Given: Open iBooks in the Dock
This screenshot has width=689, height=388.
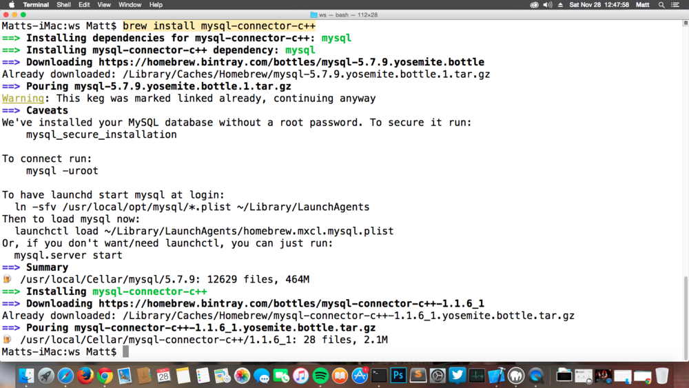Looking at the screenshot, I should (340, 376).
